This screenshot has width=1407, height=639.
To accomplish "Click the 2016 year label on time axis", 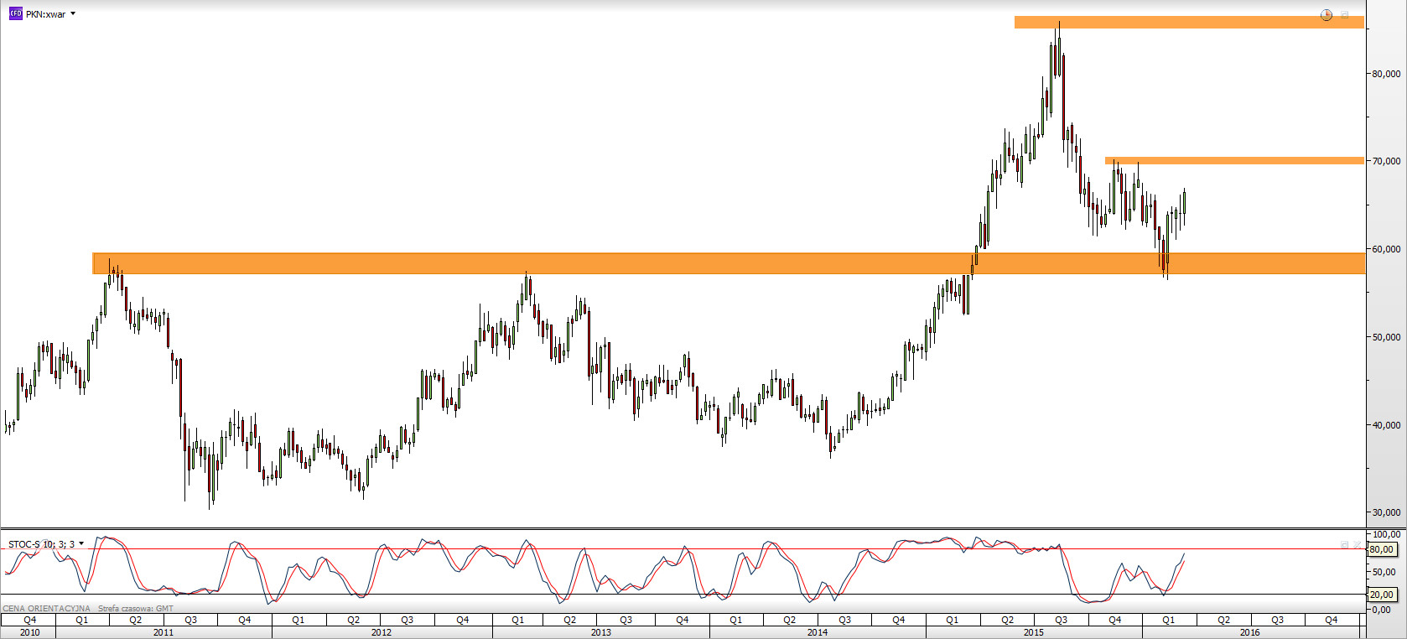I will click(x=1250, y=632).
